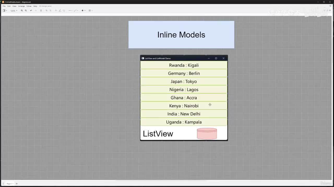Image resolution: width=334 pixels, height=187 pixels.
Task: Open the File menu
Action: 4,6
